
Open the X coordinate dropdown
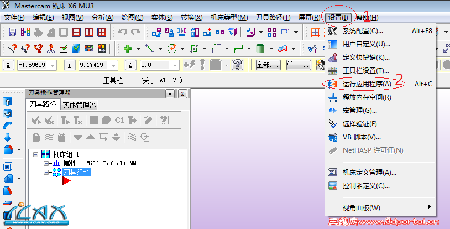click(52, 66)
